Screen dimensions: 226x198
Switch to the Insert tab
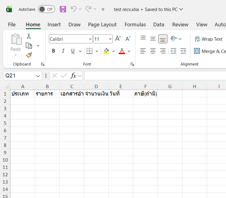[54, 24]
